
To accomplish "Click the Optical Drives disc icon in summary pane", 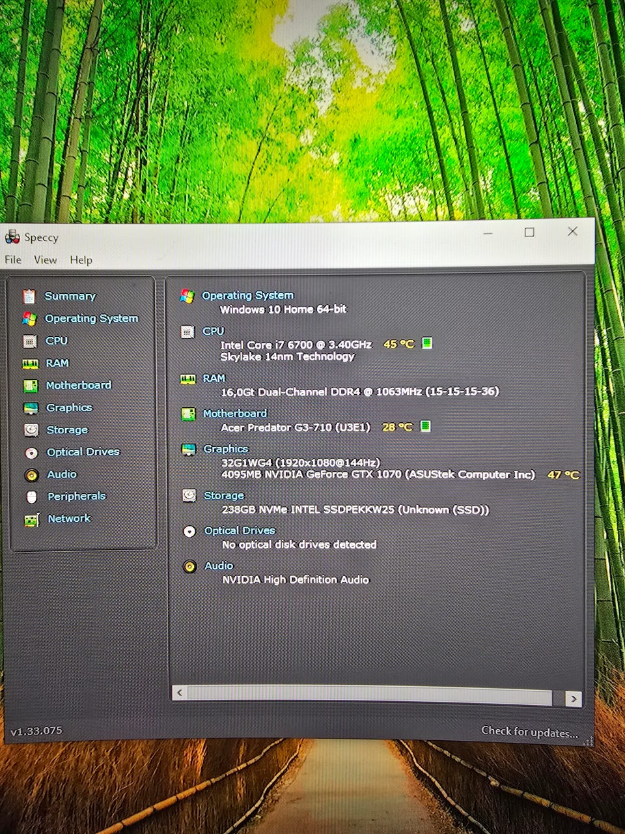I will (189, 531).
